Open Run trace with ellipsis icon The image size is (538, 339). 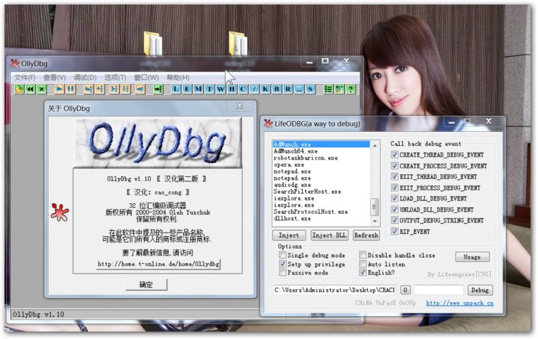[x=299, y=89]
